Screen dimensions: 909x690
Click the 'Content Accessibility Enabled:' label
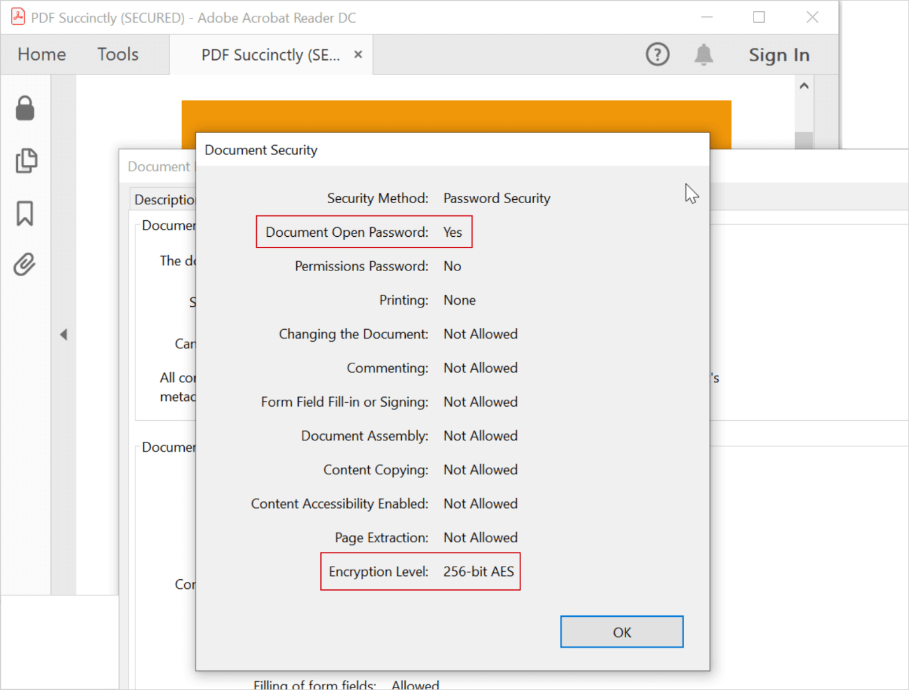coord(340,503)
